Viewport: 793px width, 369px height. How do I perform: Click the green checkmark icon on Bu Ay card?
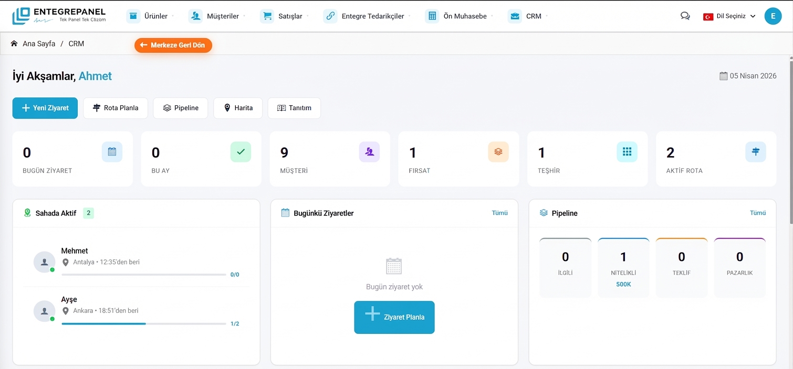pyautogui.click(x=241, y=151)
